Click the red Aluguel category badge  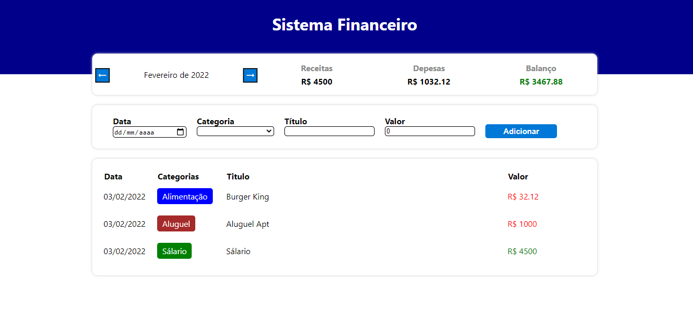coord(176,223)
